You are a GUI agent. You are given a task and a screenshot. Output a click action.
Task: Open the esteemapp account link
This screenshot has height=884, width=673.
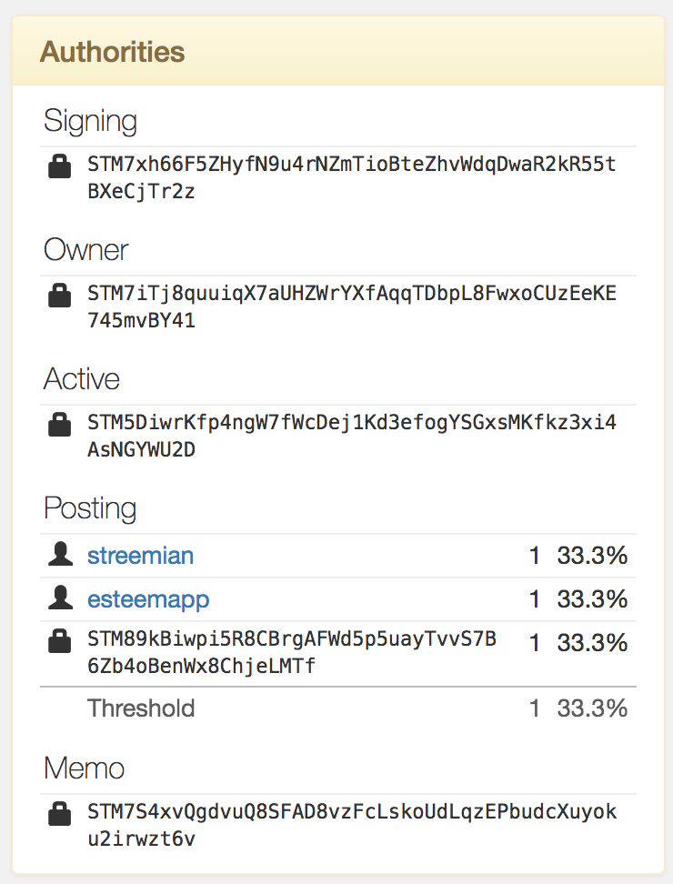pos(148,598)
